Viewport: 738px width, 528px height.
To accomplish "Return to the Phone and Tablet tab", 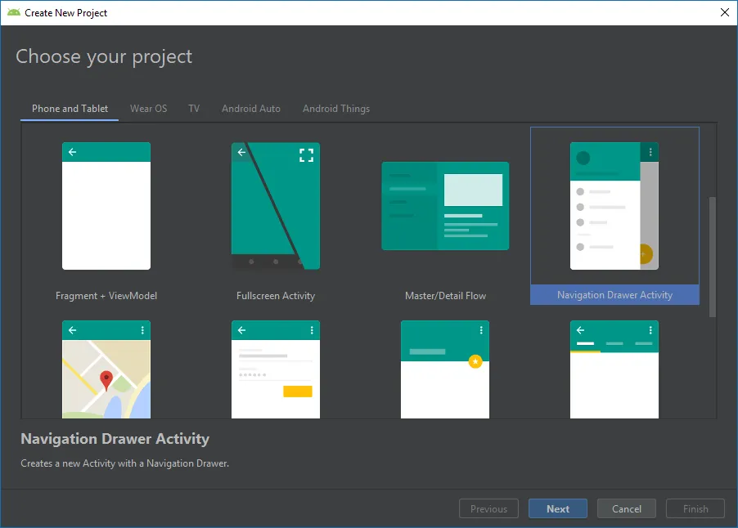I will tap(69, 108).
